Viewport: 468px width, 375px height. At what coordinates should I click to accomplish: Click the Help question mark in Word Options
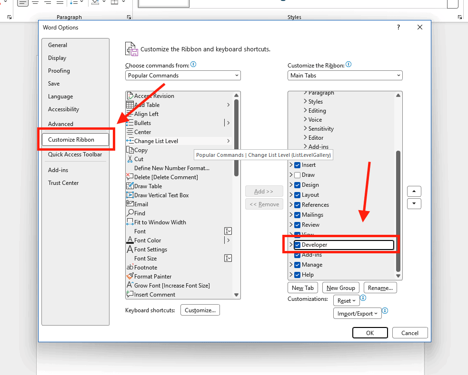tap(398, 27)
